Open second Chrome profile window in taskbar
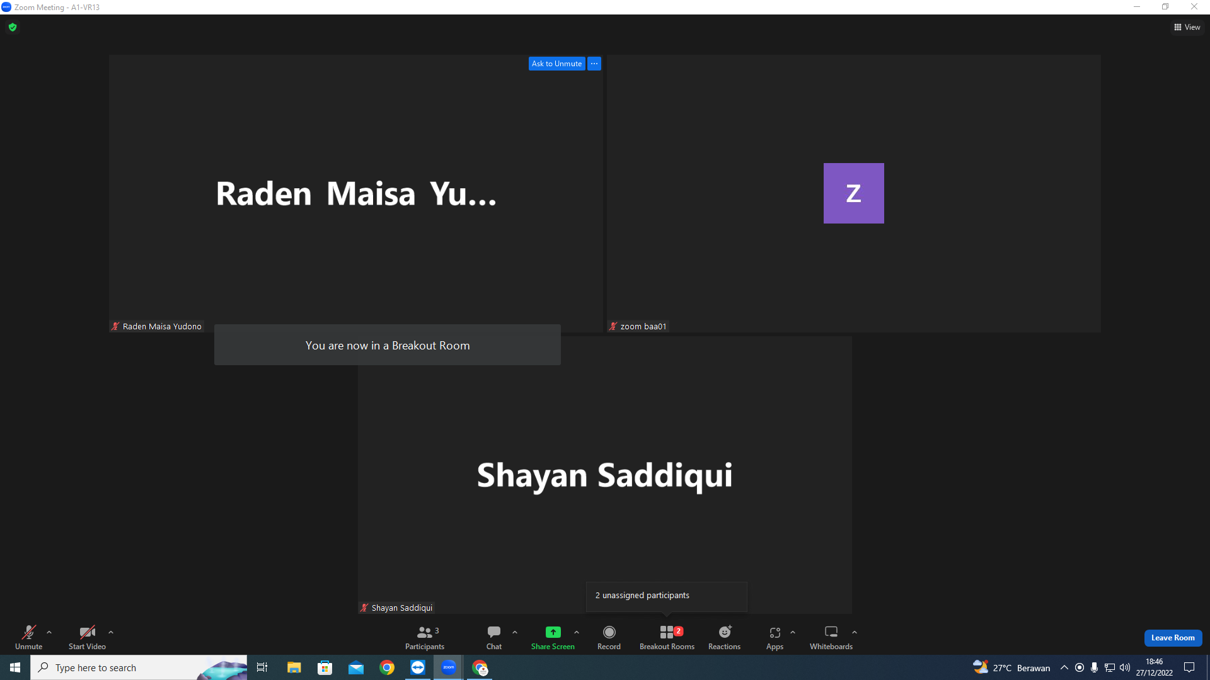The height and width of the screenshot is (680, 1210). (480, 667)
